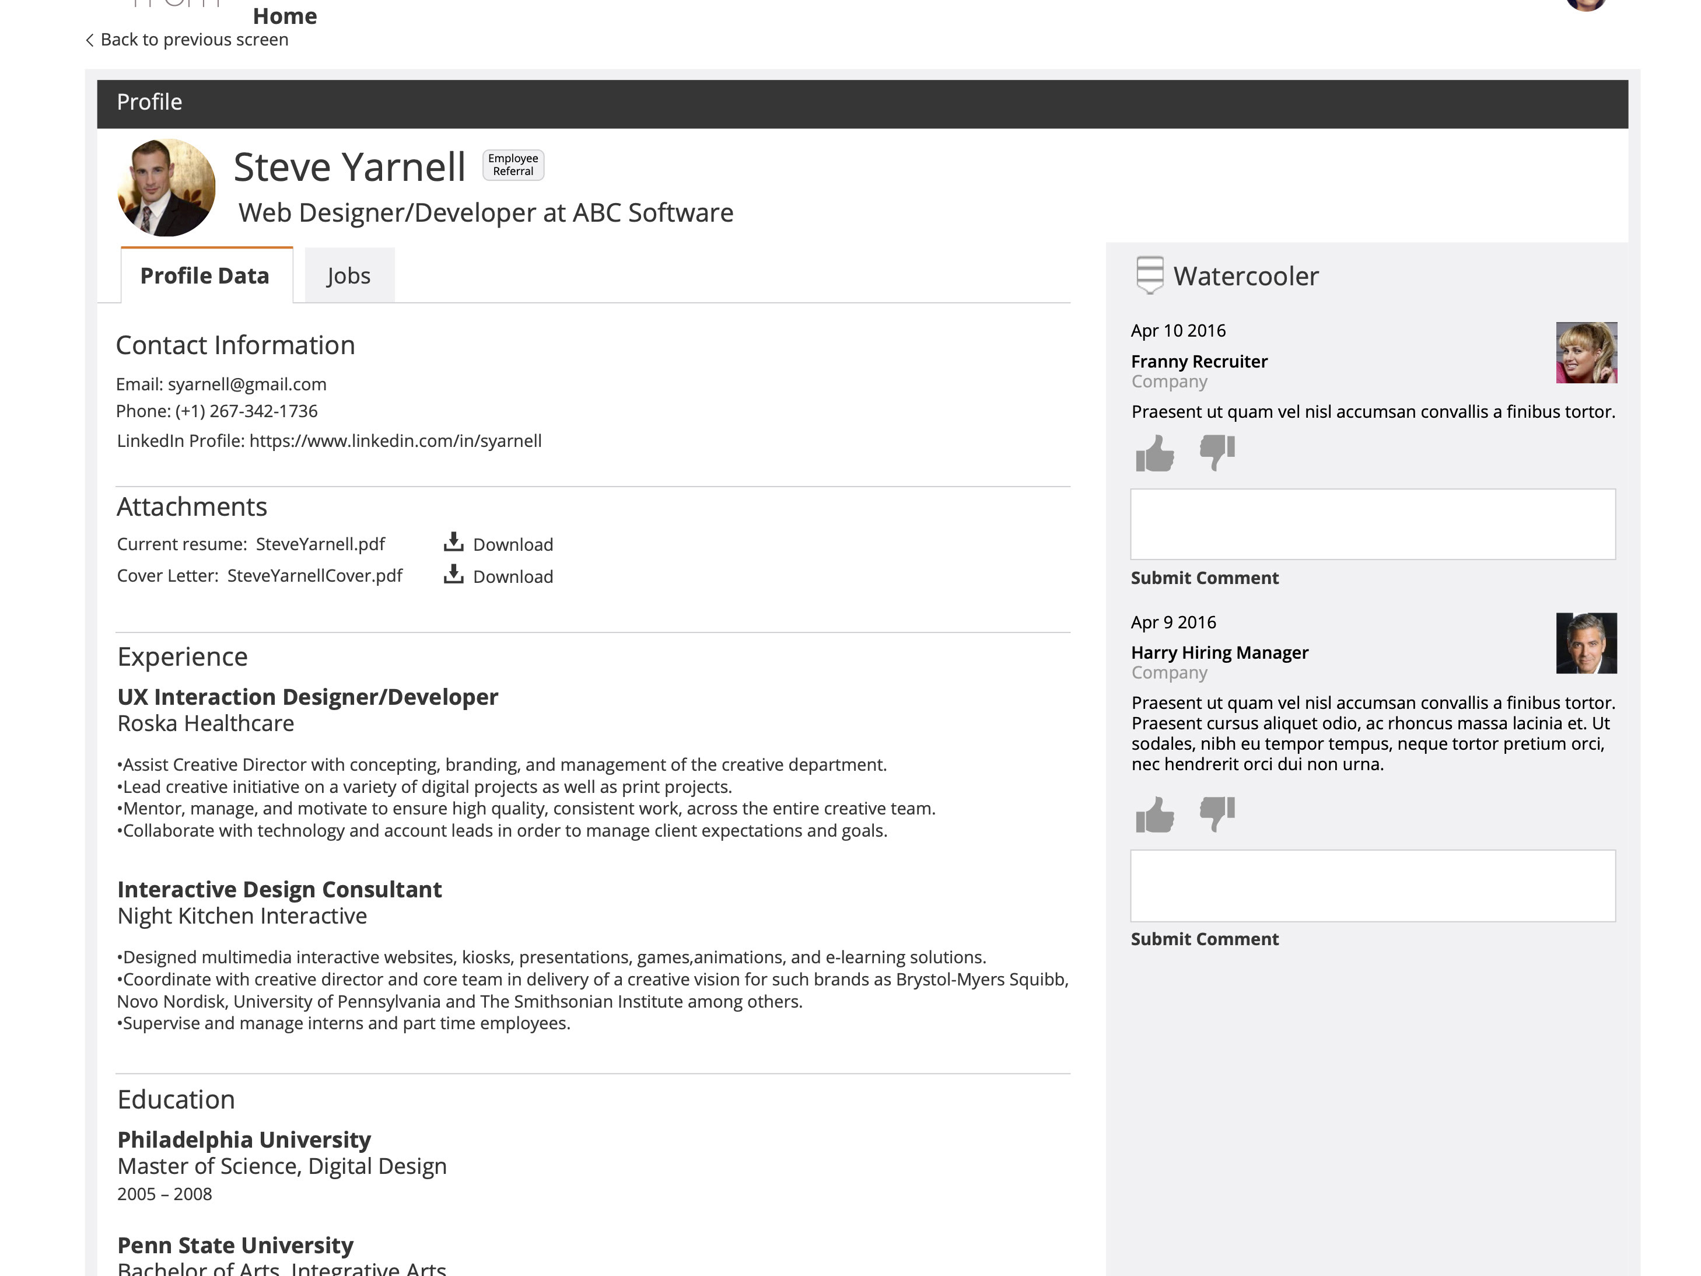The height and width of the screenshot is (1276, 1701).
Task: Click the download icon for SteveYarnellCover.pdf
Action: [454, 575]
